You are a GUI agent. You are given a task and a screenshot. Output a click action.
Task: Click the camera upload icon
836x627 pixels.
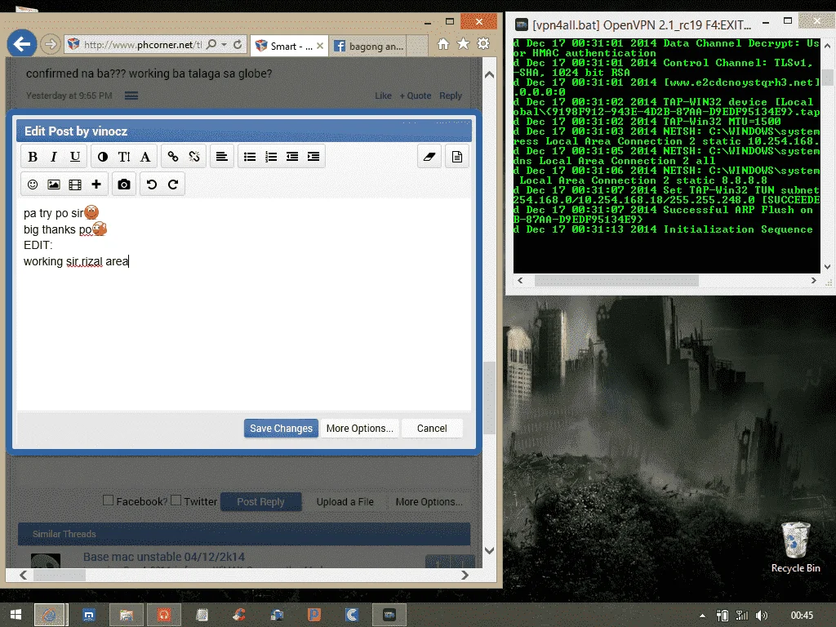(x=124, y=185)
